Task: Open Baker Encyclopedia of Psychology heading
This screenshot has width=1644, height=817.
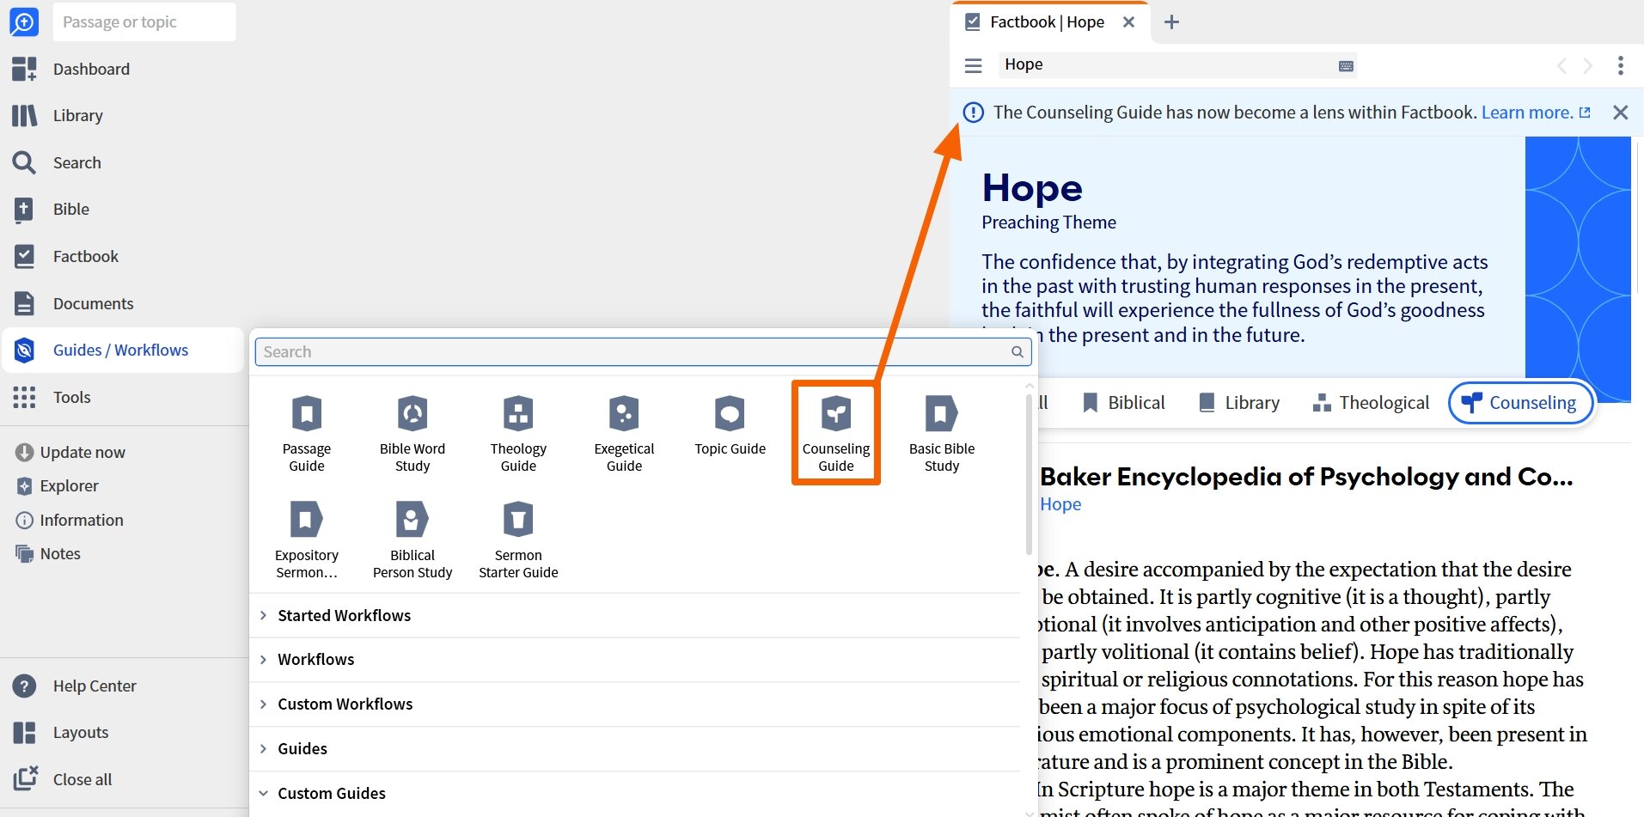Action: tap(1306, 477)
